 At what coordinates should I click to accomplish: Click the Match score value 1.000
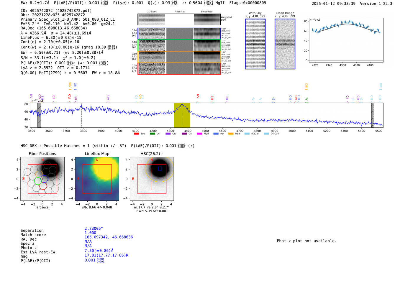pos(90,233)
